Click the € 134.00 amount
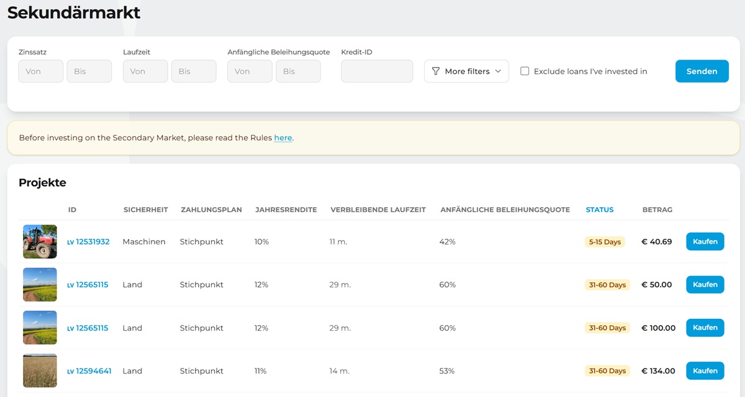Image resolution: width=745 pixels, height=397 pixels. pyautogui.click(x=658, y=371)
